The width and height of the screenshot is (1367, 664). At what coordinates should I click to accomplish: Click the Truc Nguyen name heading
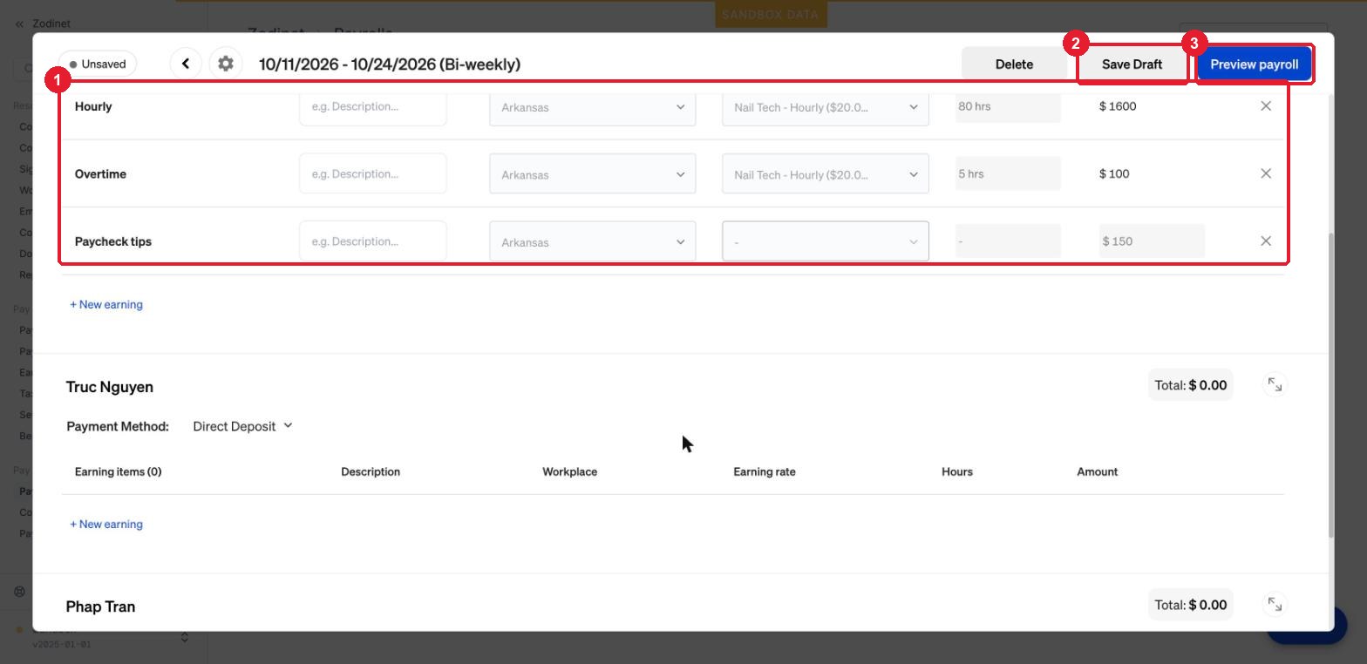[x=110, y=387]
